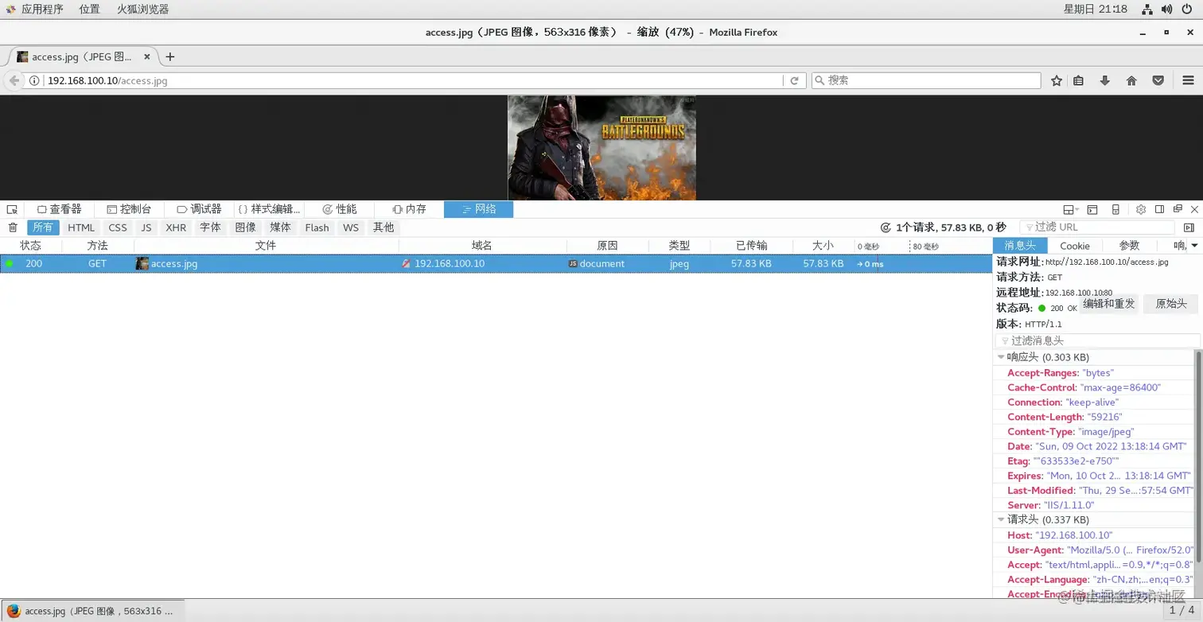
Task: Toggle the XHR request filter
Action: coord(176,227)
